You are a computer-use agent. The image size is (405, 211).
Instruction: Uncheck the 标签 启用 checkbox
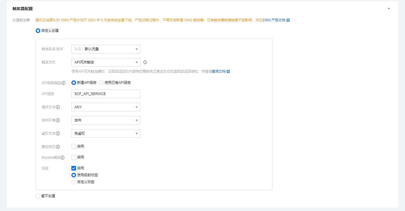(73, 168)
